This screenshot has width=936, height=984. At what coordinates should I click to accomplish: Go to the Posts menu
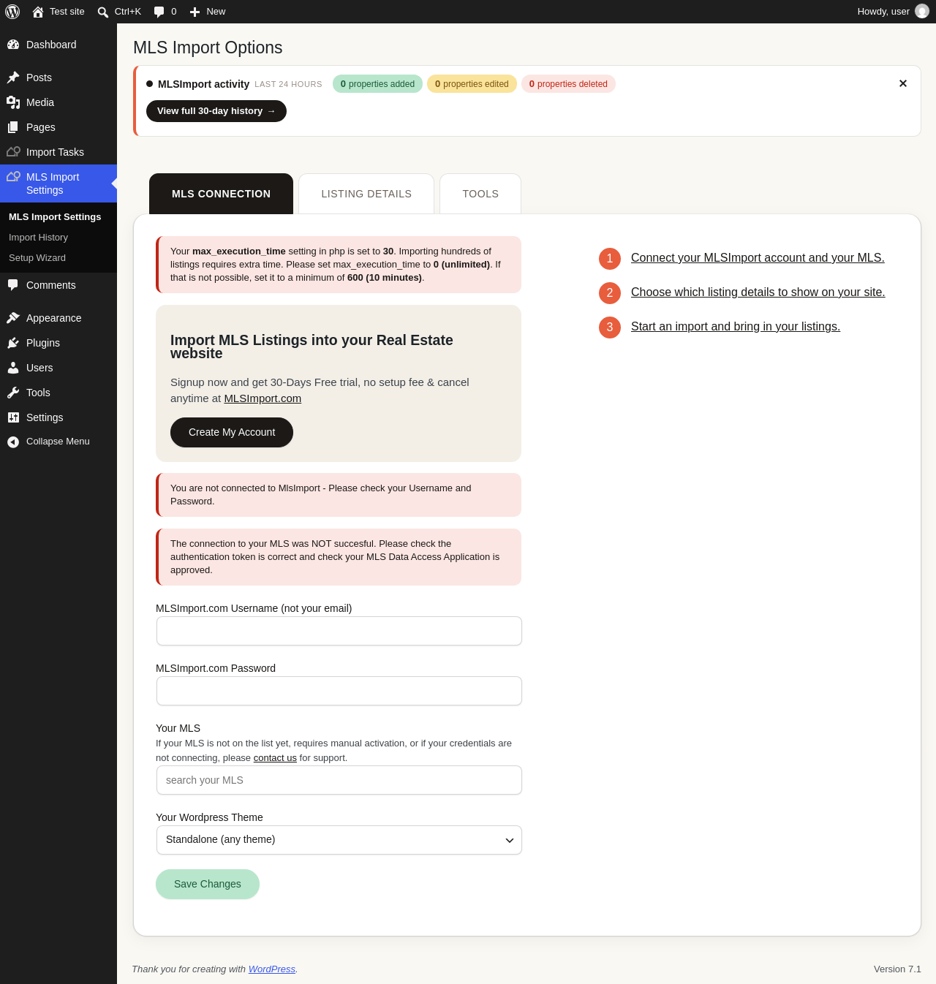point(58,77)
